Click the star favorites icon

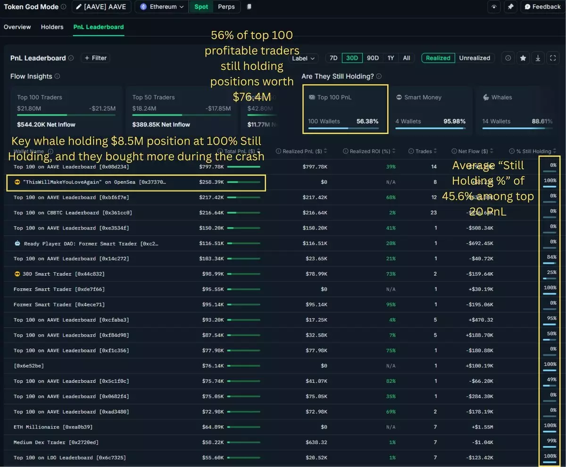[523, 58]
